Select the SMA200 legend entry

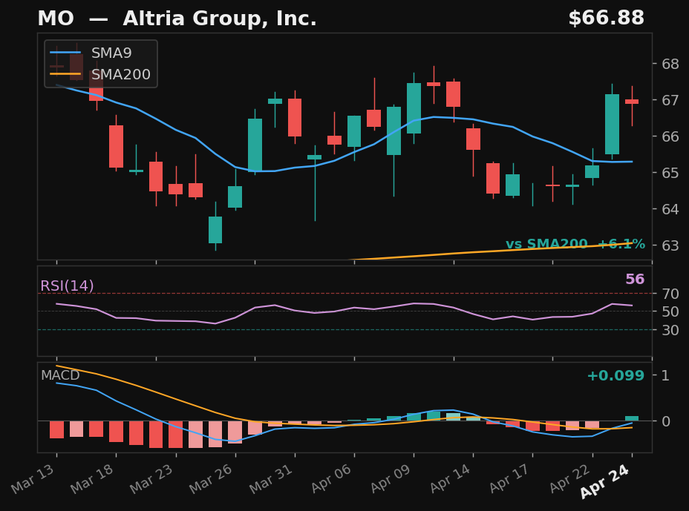click(120, 75)
